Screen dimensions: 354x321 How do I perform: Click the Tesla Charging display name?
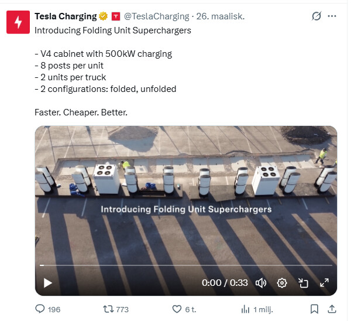(x=66, y=16)
